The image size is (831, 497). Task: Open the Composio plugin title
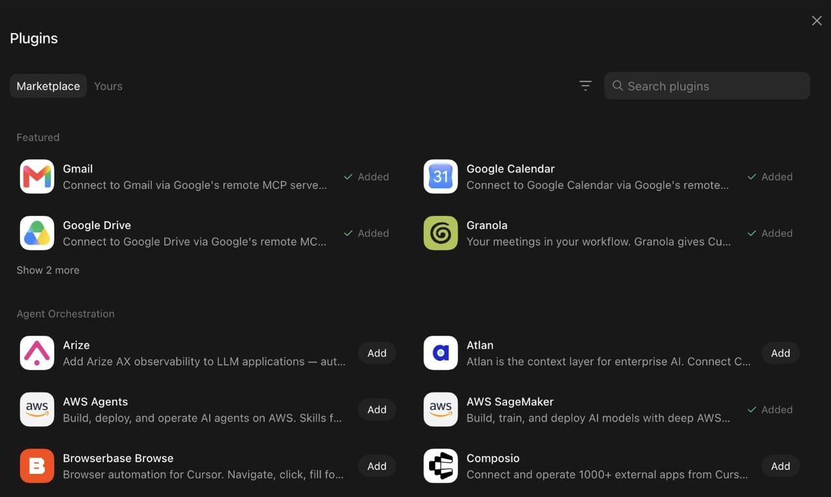pos(493,458)
